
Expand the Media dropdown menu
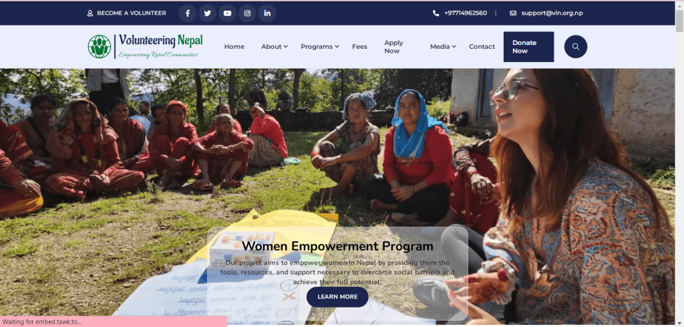click(444, 47)
